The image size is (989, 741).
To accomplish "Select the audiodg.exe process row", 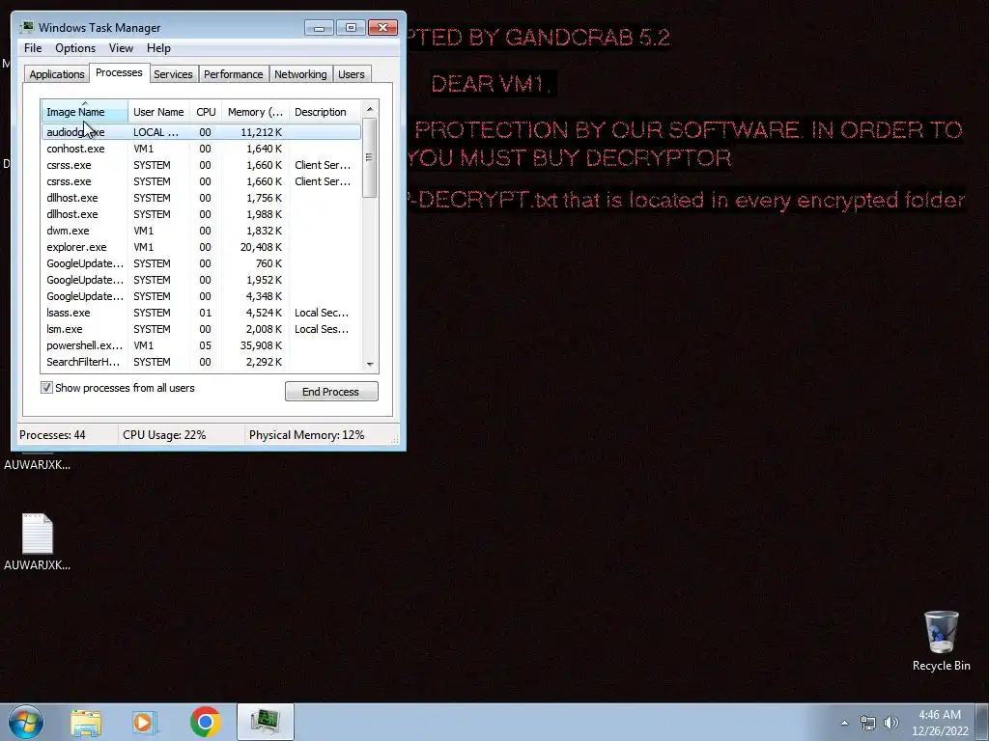I will 201,131.
